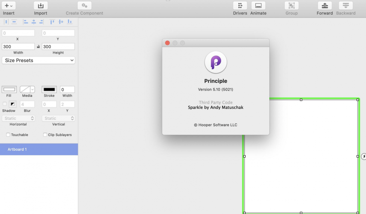Open the Insert layer menu

(9, 5)
